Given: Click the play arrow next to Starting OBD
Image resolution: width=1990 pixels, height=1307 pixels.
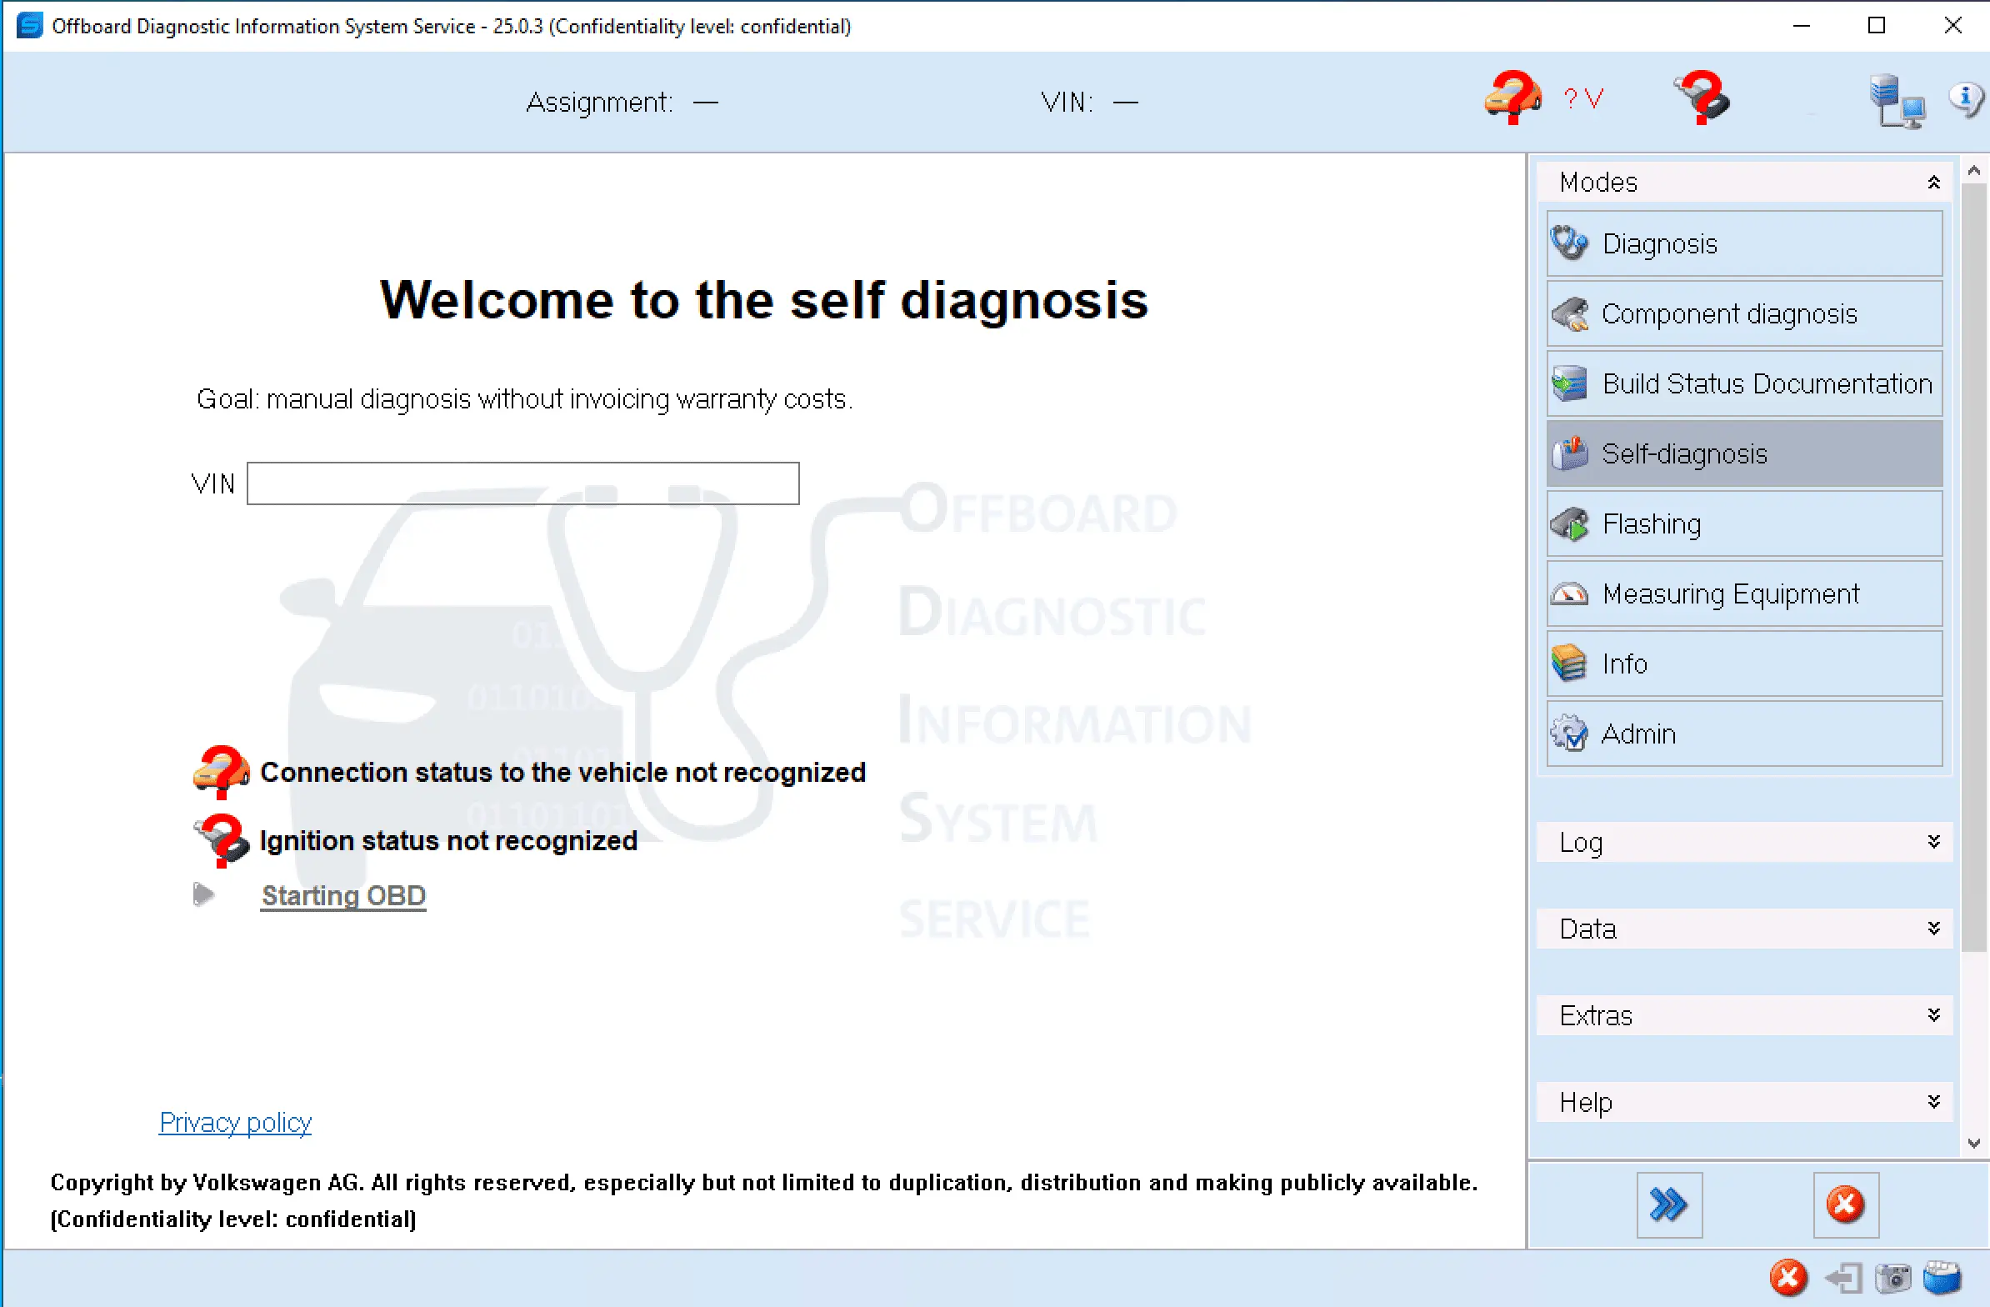Looking at the screenshot, I should click(x=203, y=894).
